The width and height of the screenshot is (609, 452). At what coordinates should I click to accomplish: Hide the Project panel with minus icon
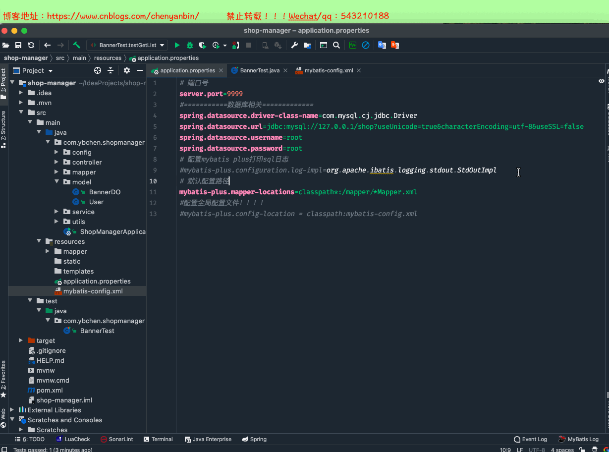coord(140,70)
